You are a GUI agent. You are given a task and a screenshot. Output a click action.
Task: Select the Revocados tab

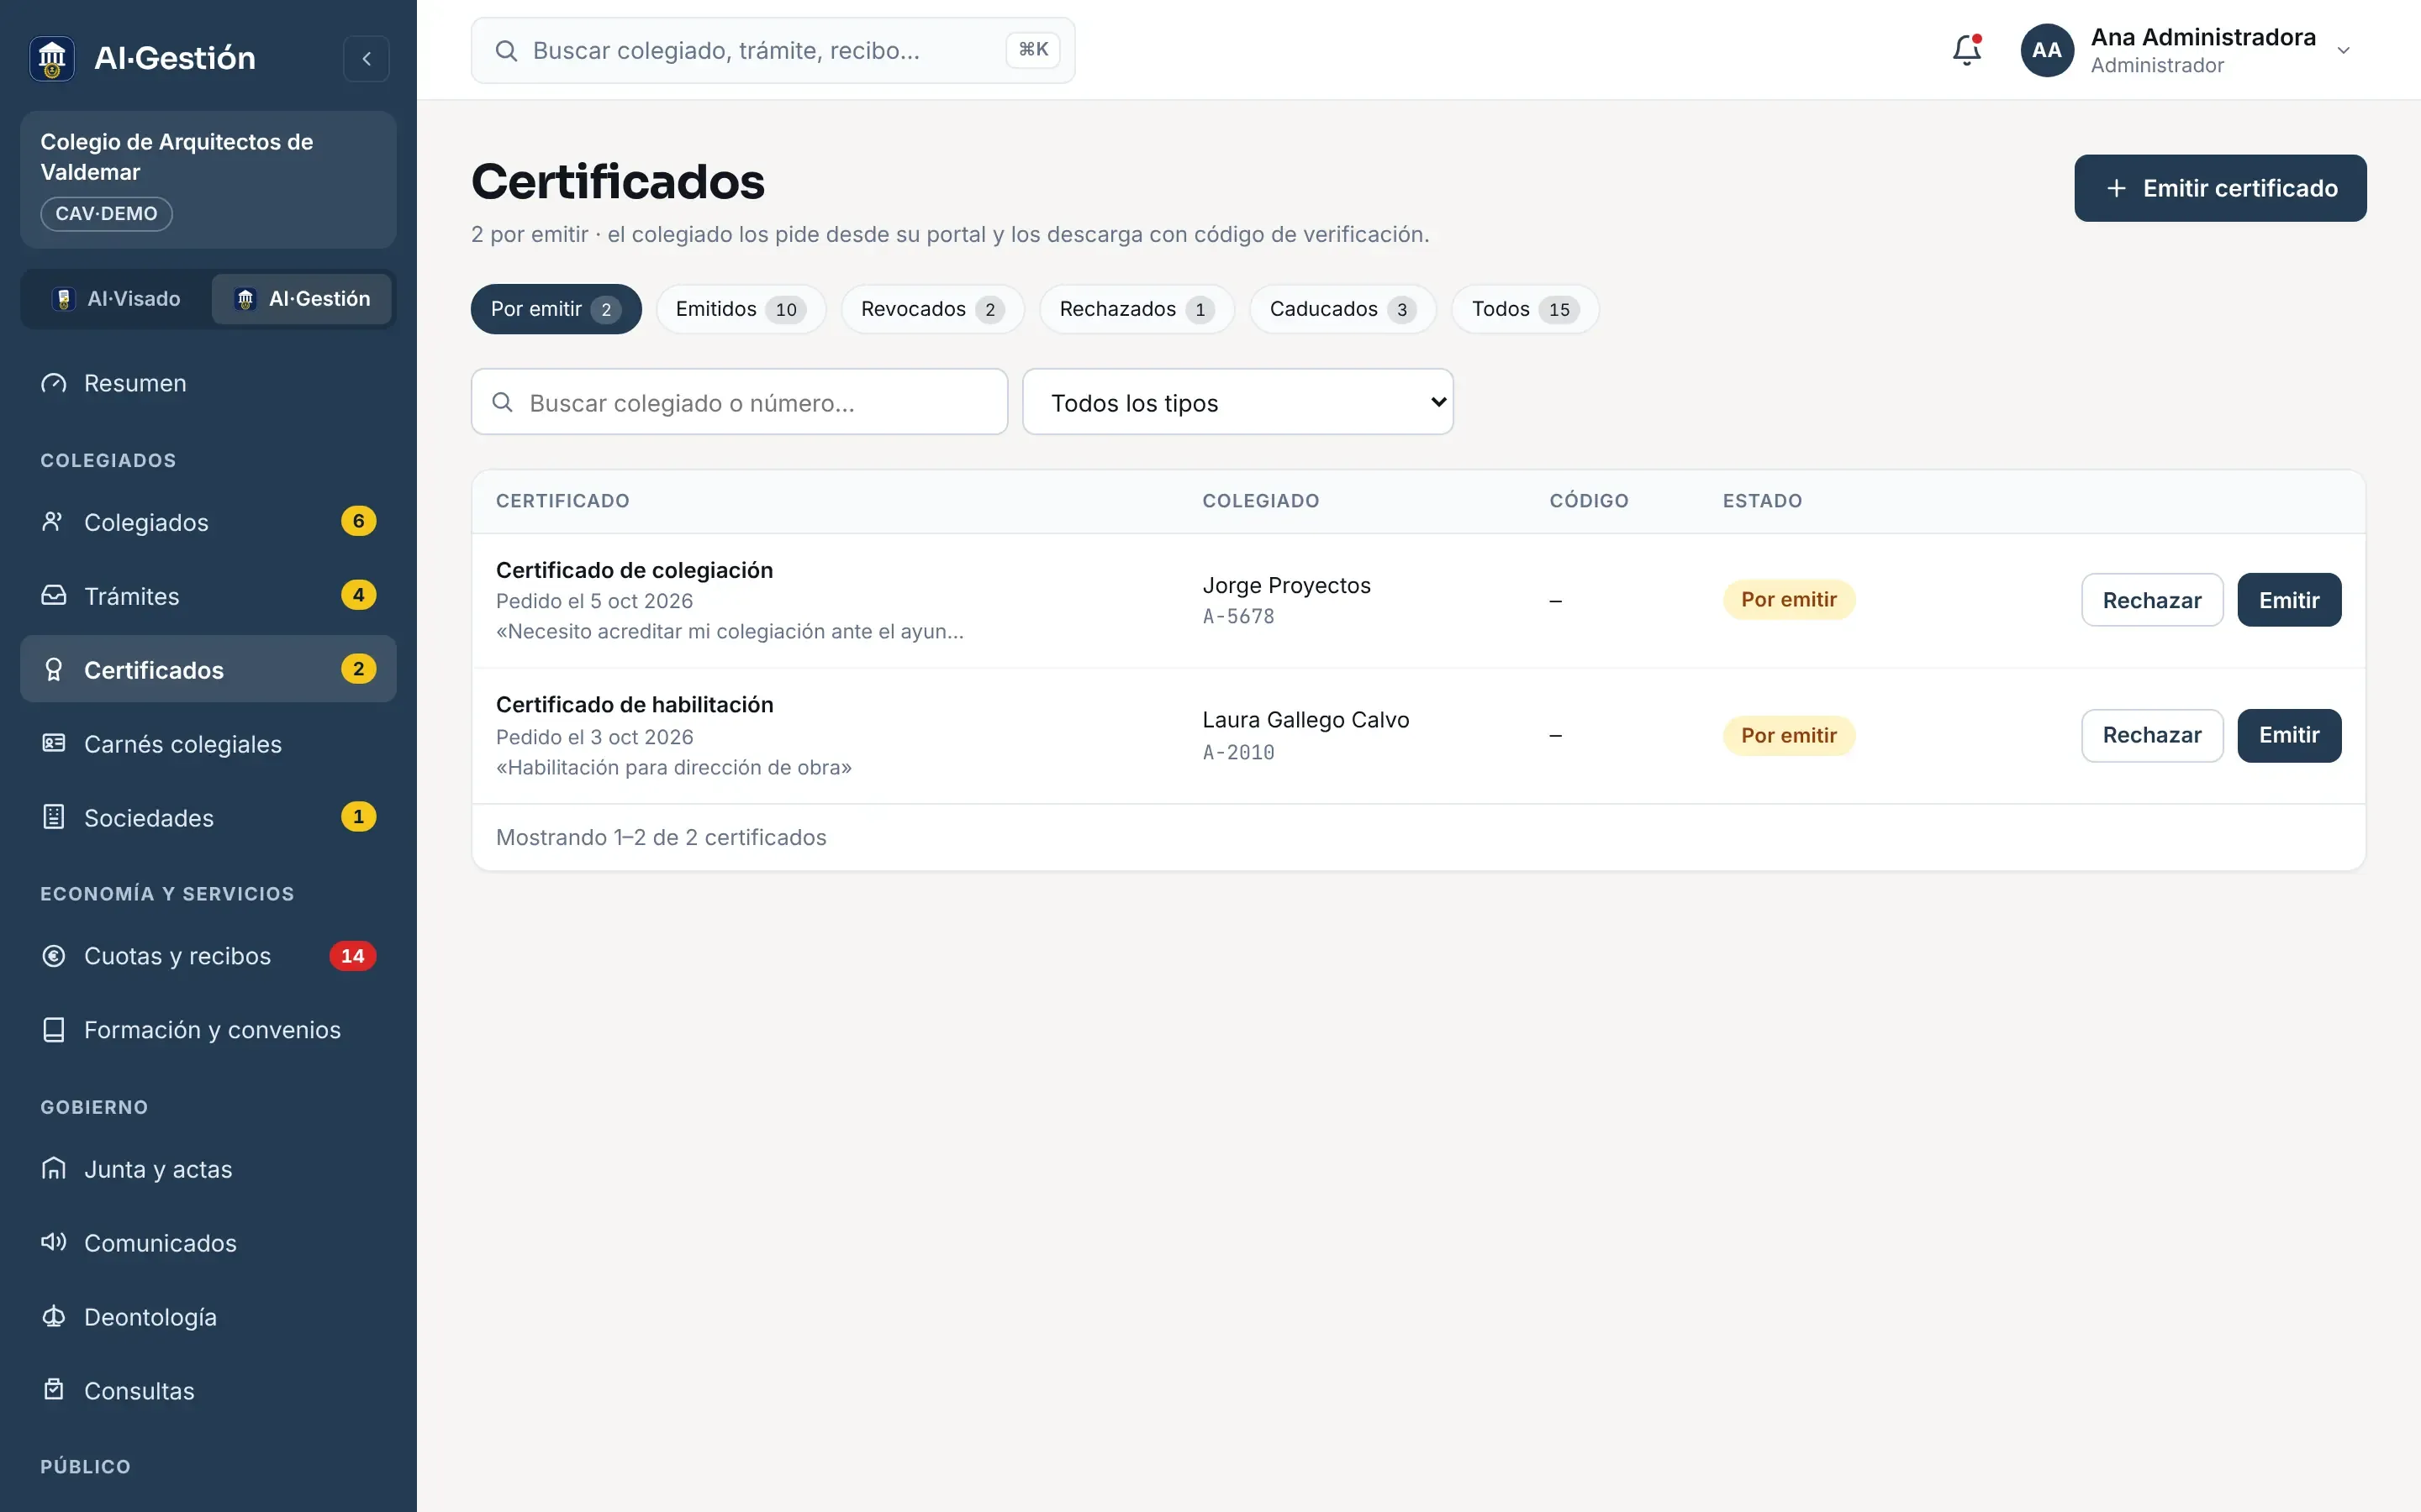point(932,309)
